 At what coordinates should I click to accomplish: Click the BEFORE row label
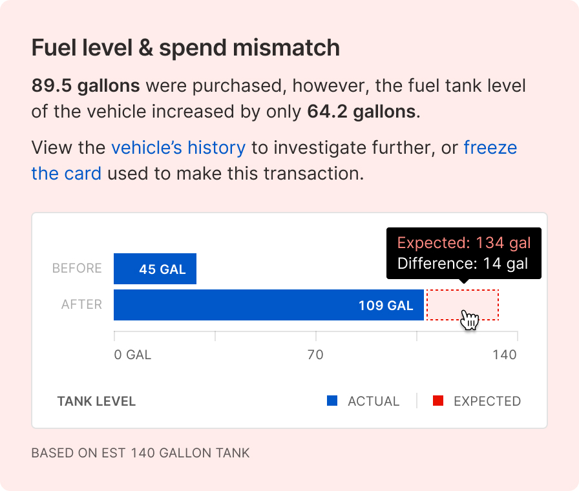click(x=77, y=269)
